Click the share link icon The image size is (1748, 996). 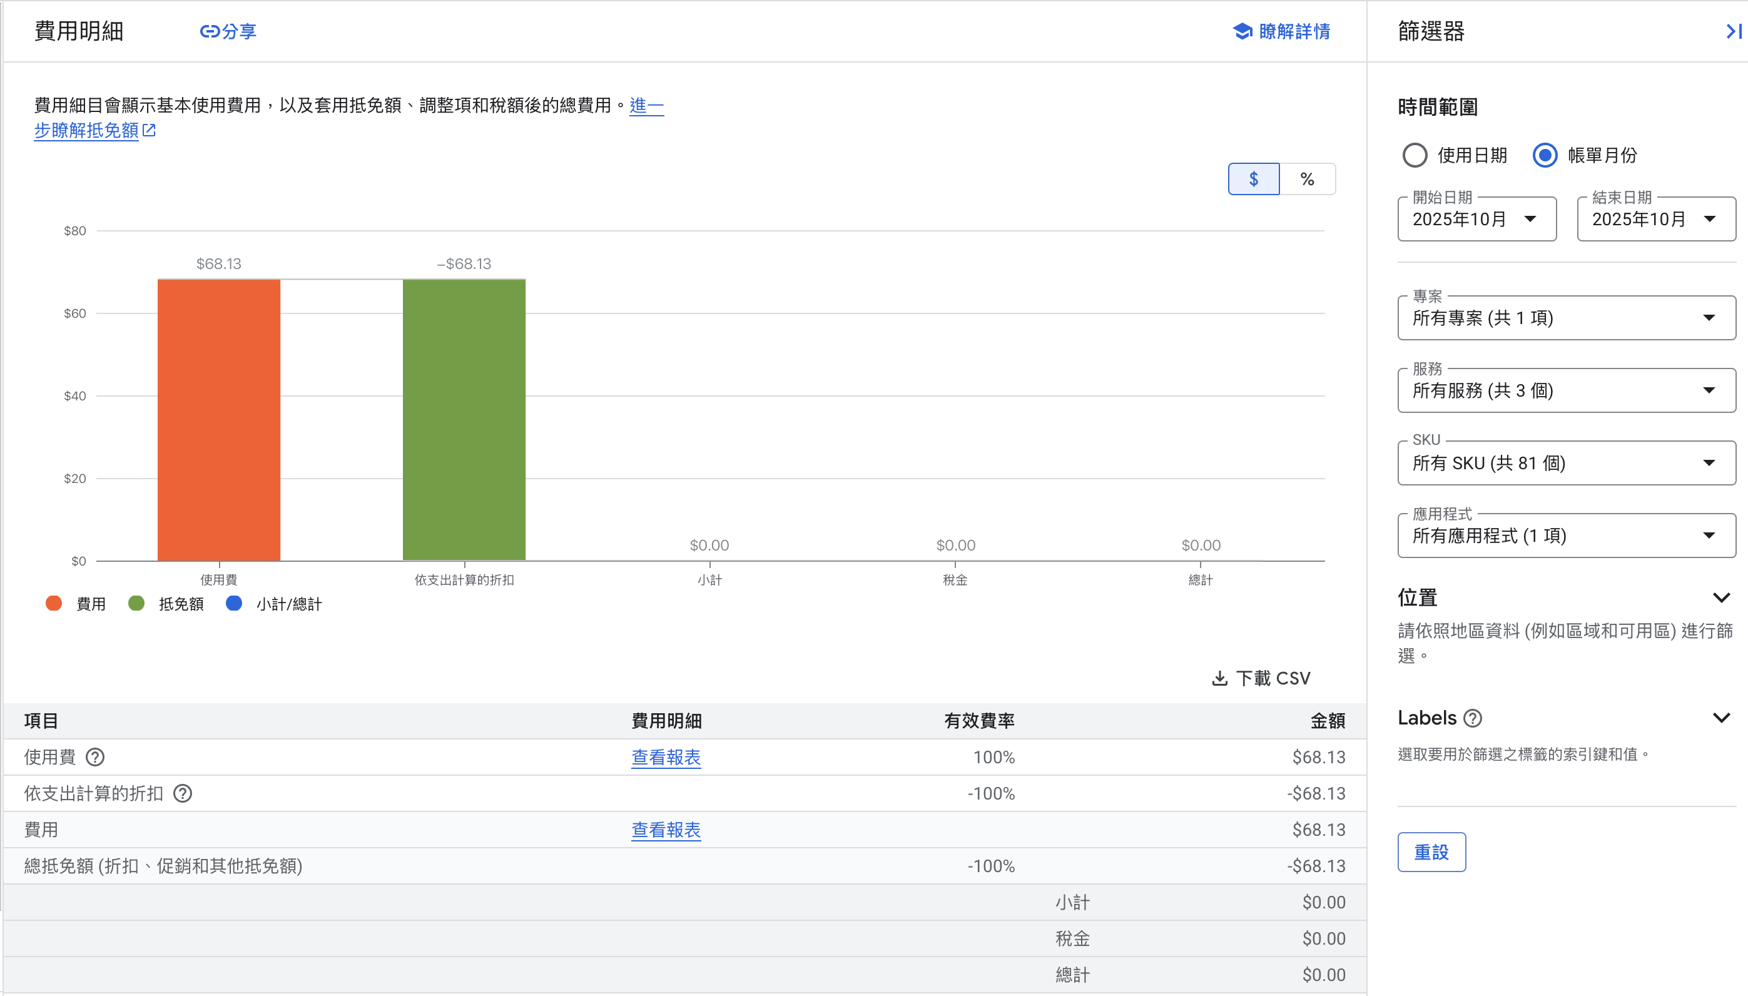[x=209, y=31]
